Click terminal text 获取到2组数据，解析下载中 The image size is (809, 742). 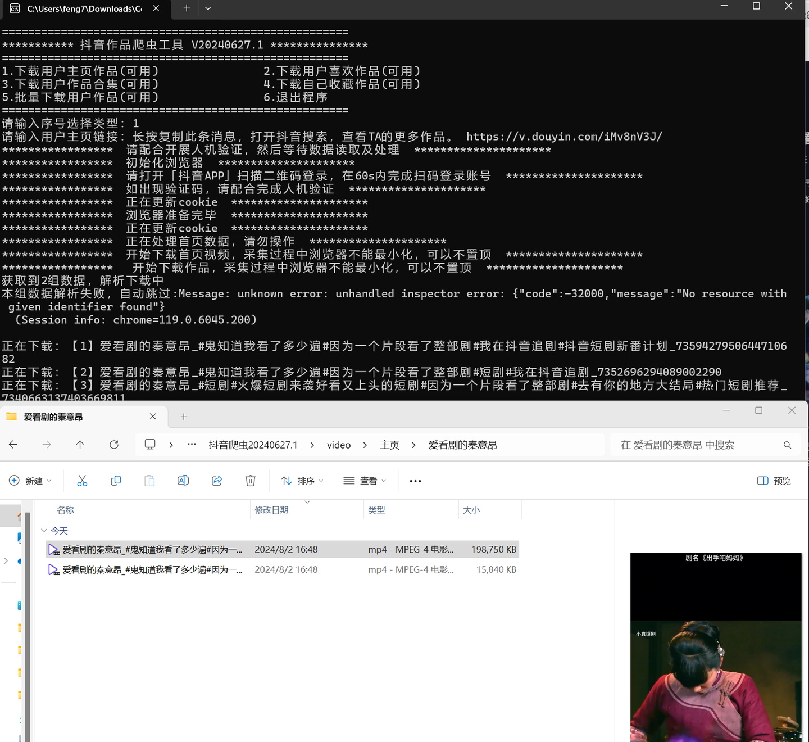[x=83, y=280]
